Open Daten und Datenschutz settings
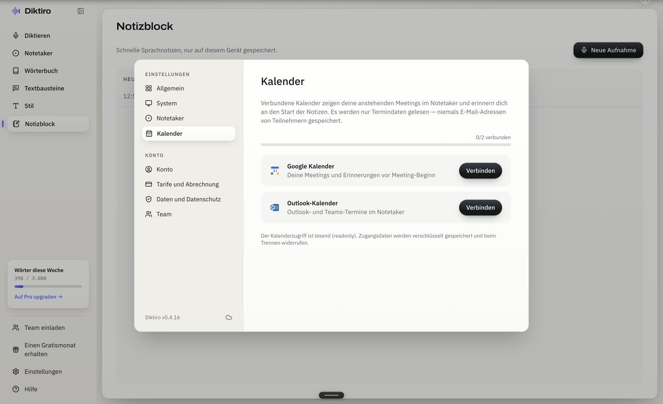Screen dimensions: 663x404 point(189,199)
